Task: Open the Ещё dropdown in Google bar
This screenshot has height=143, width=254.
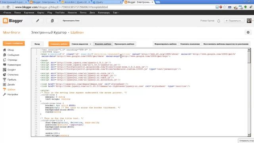Action: [x=116, y=12]
